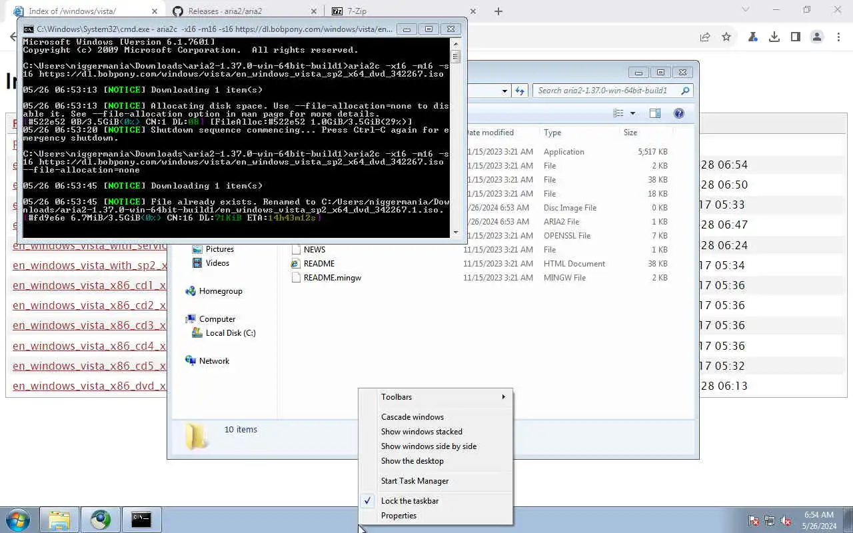Switch to Index of /windows/vista/ tab
This screenshot has height=533, width=853.
pyautogui.click(x=85, y=11)
